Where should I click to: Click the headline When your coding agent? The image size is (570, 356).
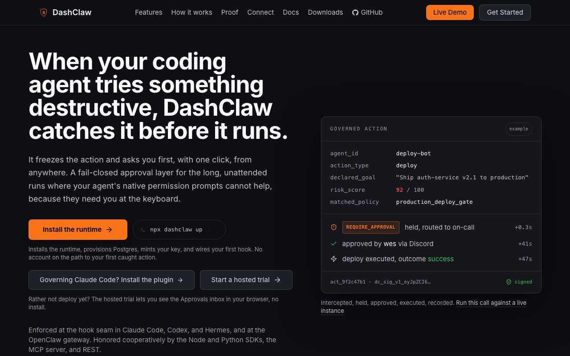click(158, 96)
